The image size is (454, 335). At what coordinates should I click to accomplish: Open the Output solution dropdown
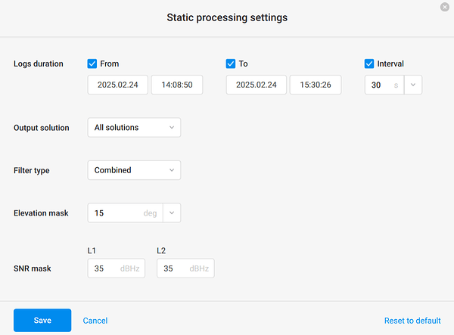click(x=135, y=127)
